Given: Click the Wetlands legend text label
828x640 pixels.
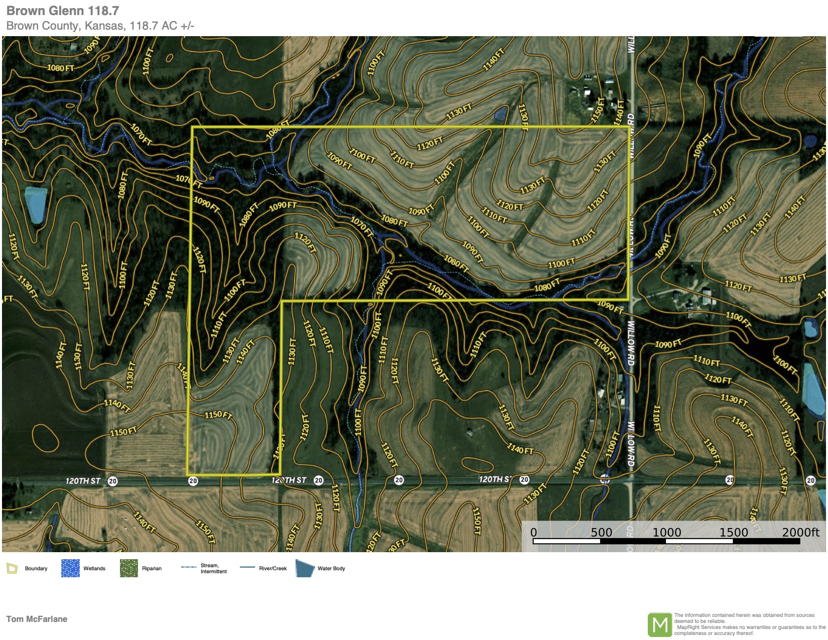Looking at the screenshot, I should [x=94, y=568].
